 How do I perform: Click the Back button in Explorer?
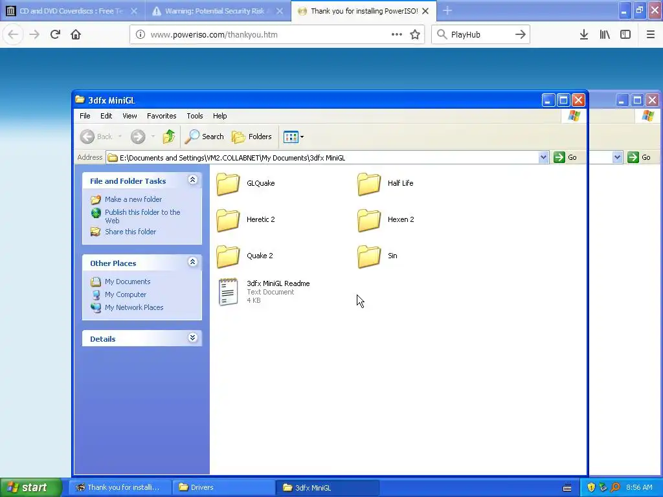[97, 137]
